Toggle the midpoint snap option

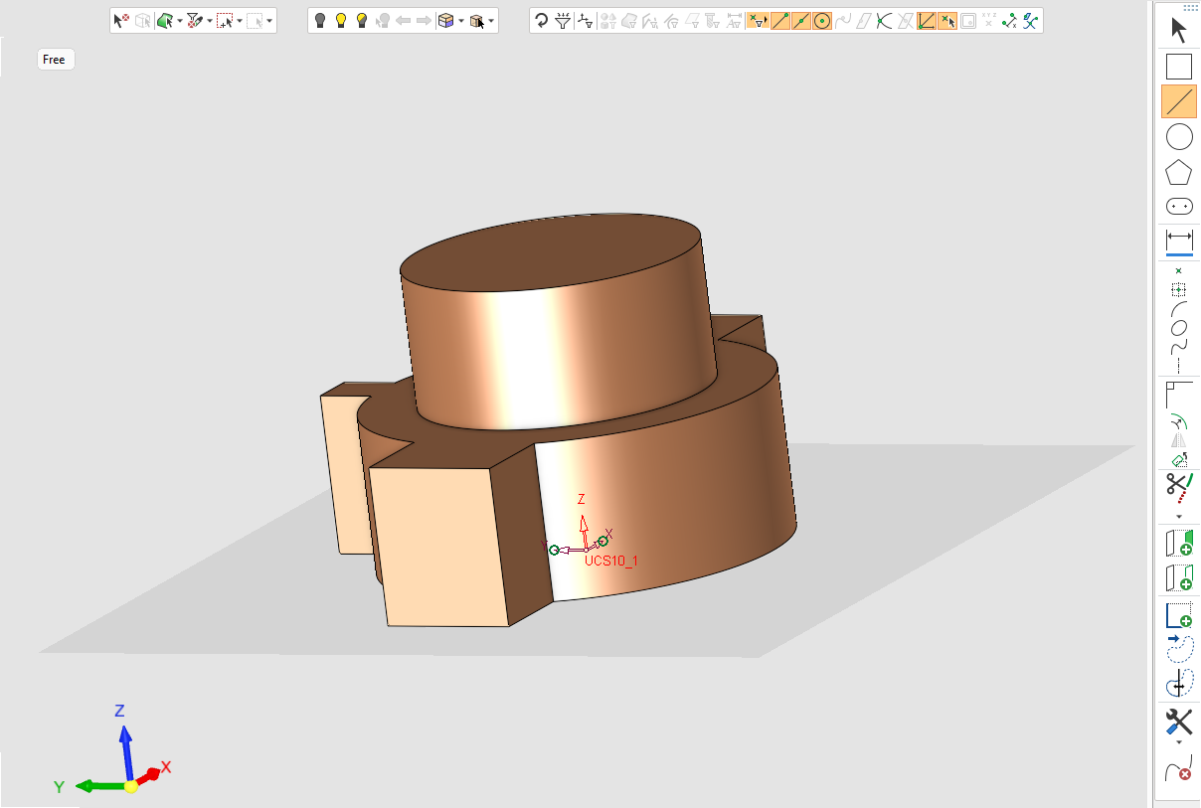[x=800, y=20]
